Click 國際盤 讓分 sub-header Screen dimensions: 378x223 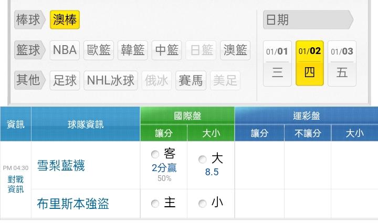pos(164,133)
